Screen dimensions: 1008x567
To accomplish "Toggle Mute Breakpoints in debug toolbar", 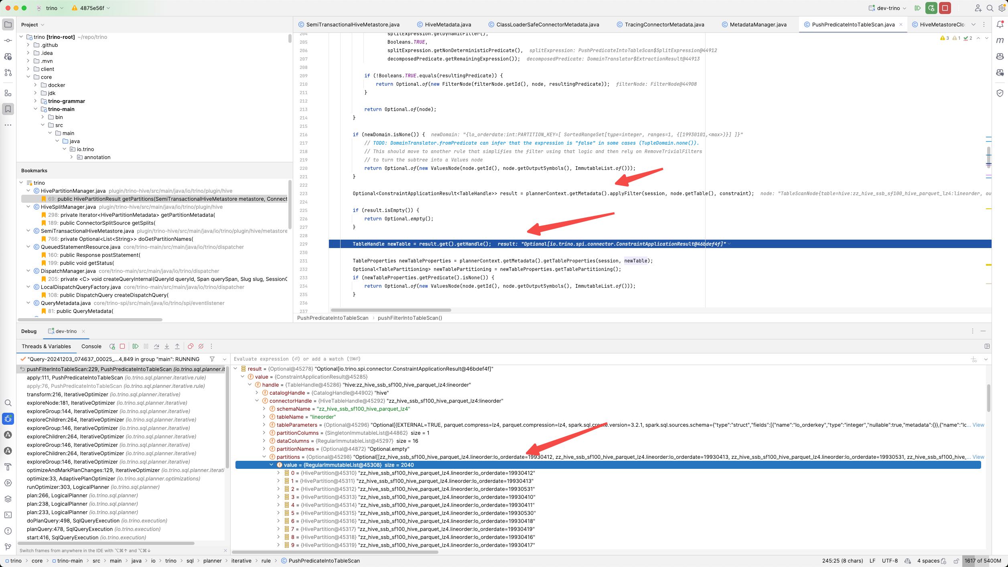I will [201, 347].
